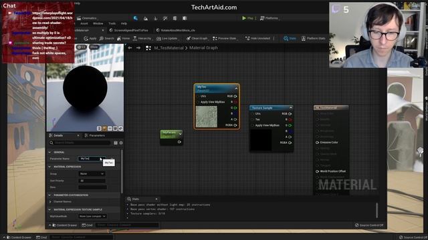Click the MyTex node RGB output pin

[x=235, y=96]
